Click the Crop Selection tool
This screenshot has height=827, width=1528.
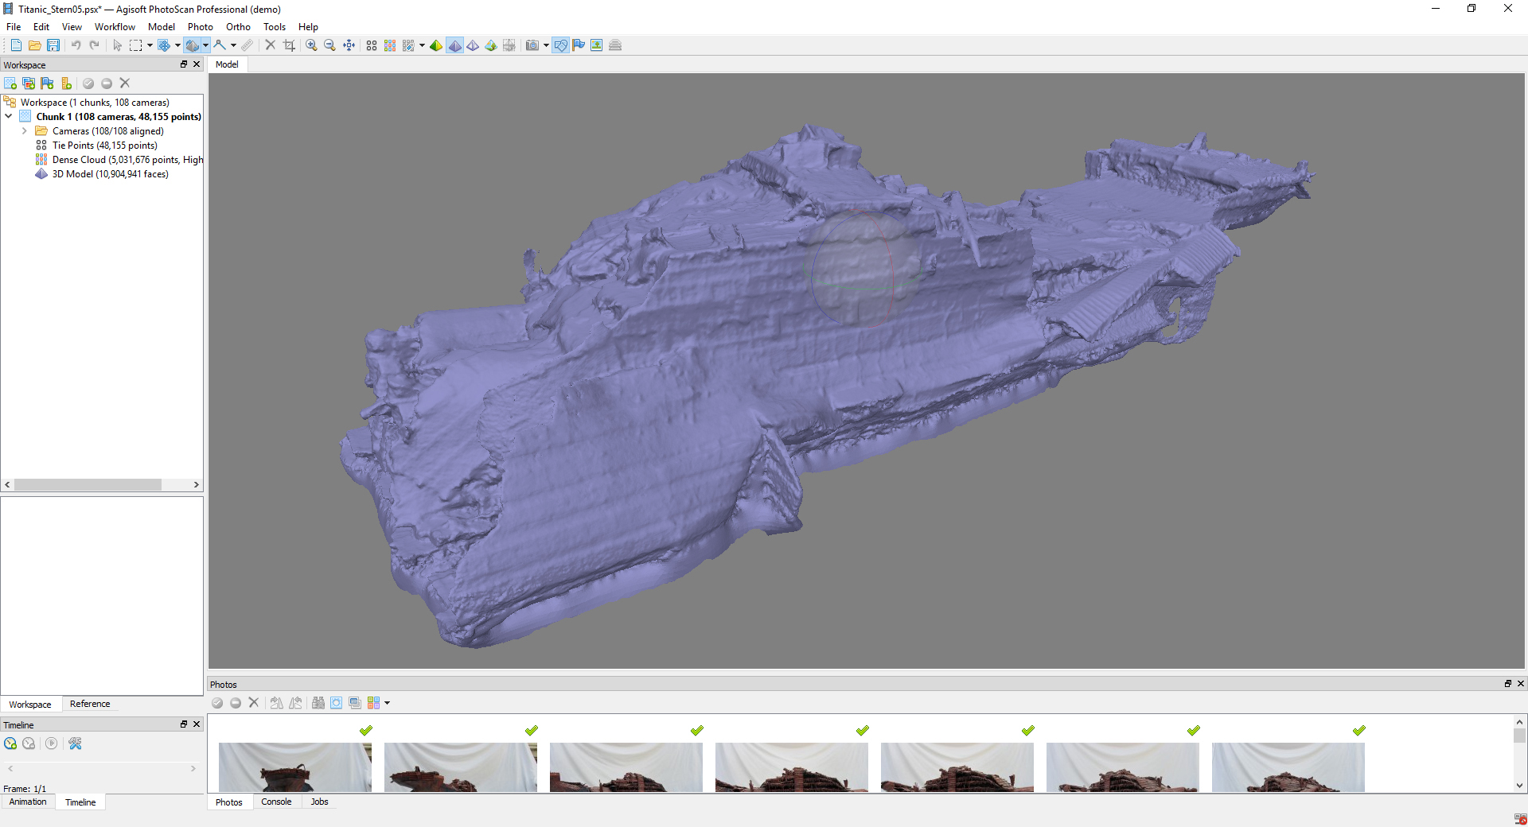point(289,45)
